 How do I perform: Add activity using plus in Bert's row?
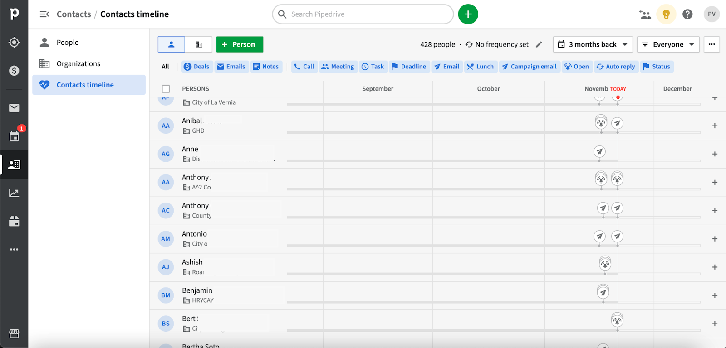click(x=715, y=324)
